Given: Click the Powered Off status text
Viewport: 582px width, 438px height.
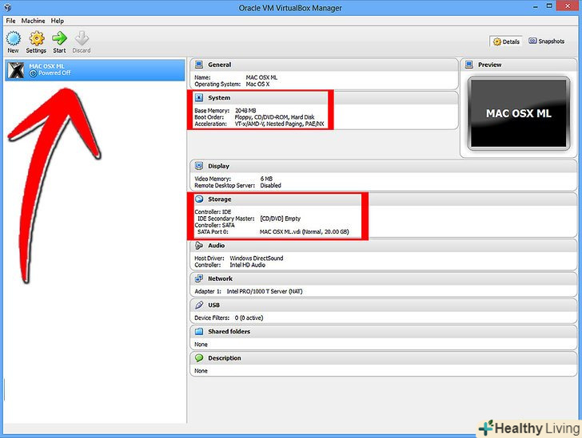Looking at the screenshot, I should coord(54,73).
